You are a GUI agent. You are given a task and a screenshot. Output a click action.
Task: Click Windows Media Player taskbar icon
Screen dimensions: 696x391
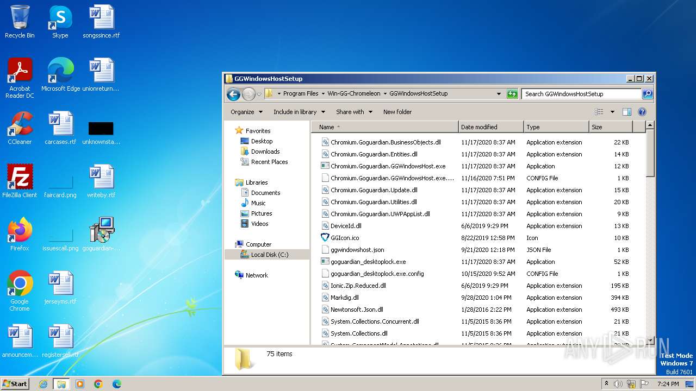80,384
